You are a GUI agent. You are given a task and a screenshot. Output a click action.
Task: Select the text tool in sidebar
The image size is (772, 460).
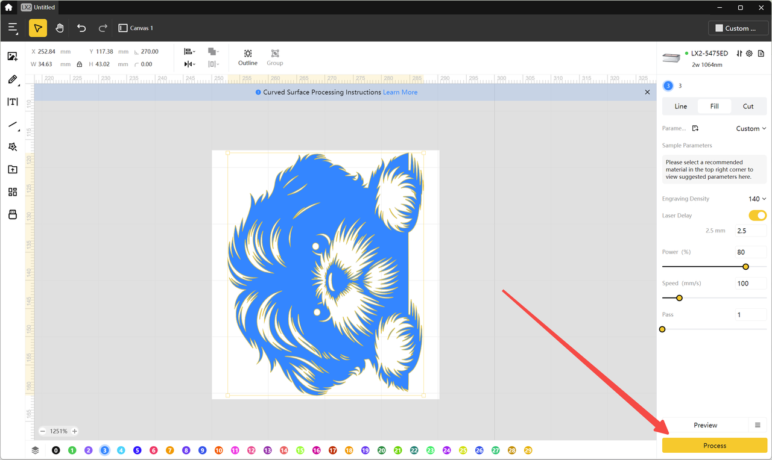tap(13, 102)
